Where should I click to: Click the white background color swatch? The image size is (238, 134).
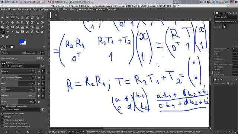(x=25, y=43)
